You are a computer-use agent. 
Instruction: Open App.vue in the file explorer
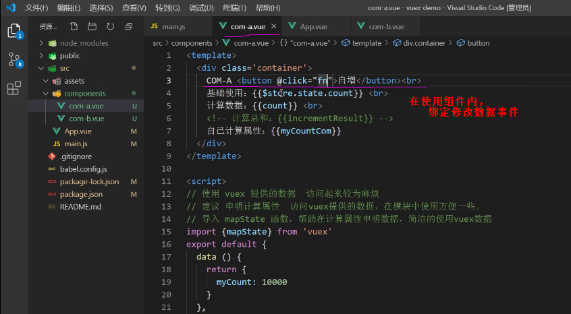coord(86,131)
